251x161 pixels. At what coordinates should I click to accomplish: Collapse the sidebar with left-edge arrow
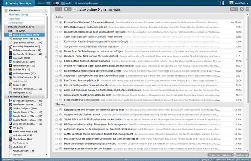pos(3,82)
